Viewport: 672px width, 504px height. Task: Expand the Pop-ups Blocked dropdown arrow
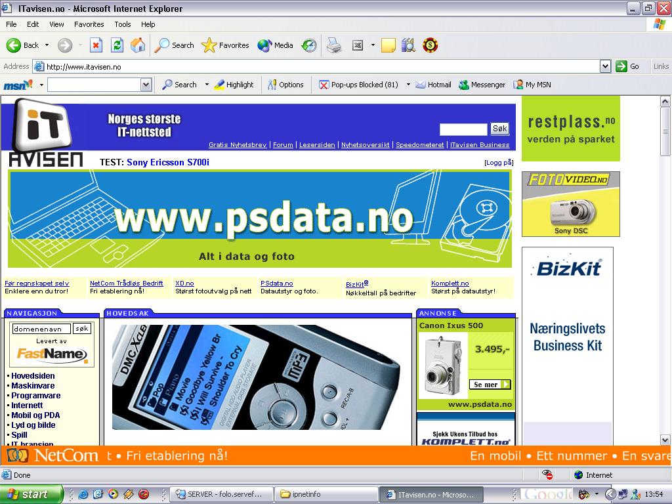pyautogui.click(x=408, y=85)
